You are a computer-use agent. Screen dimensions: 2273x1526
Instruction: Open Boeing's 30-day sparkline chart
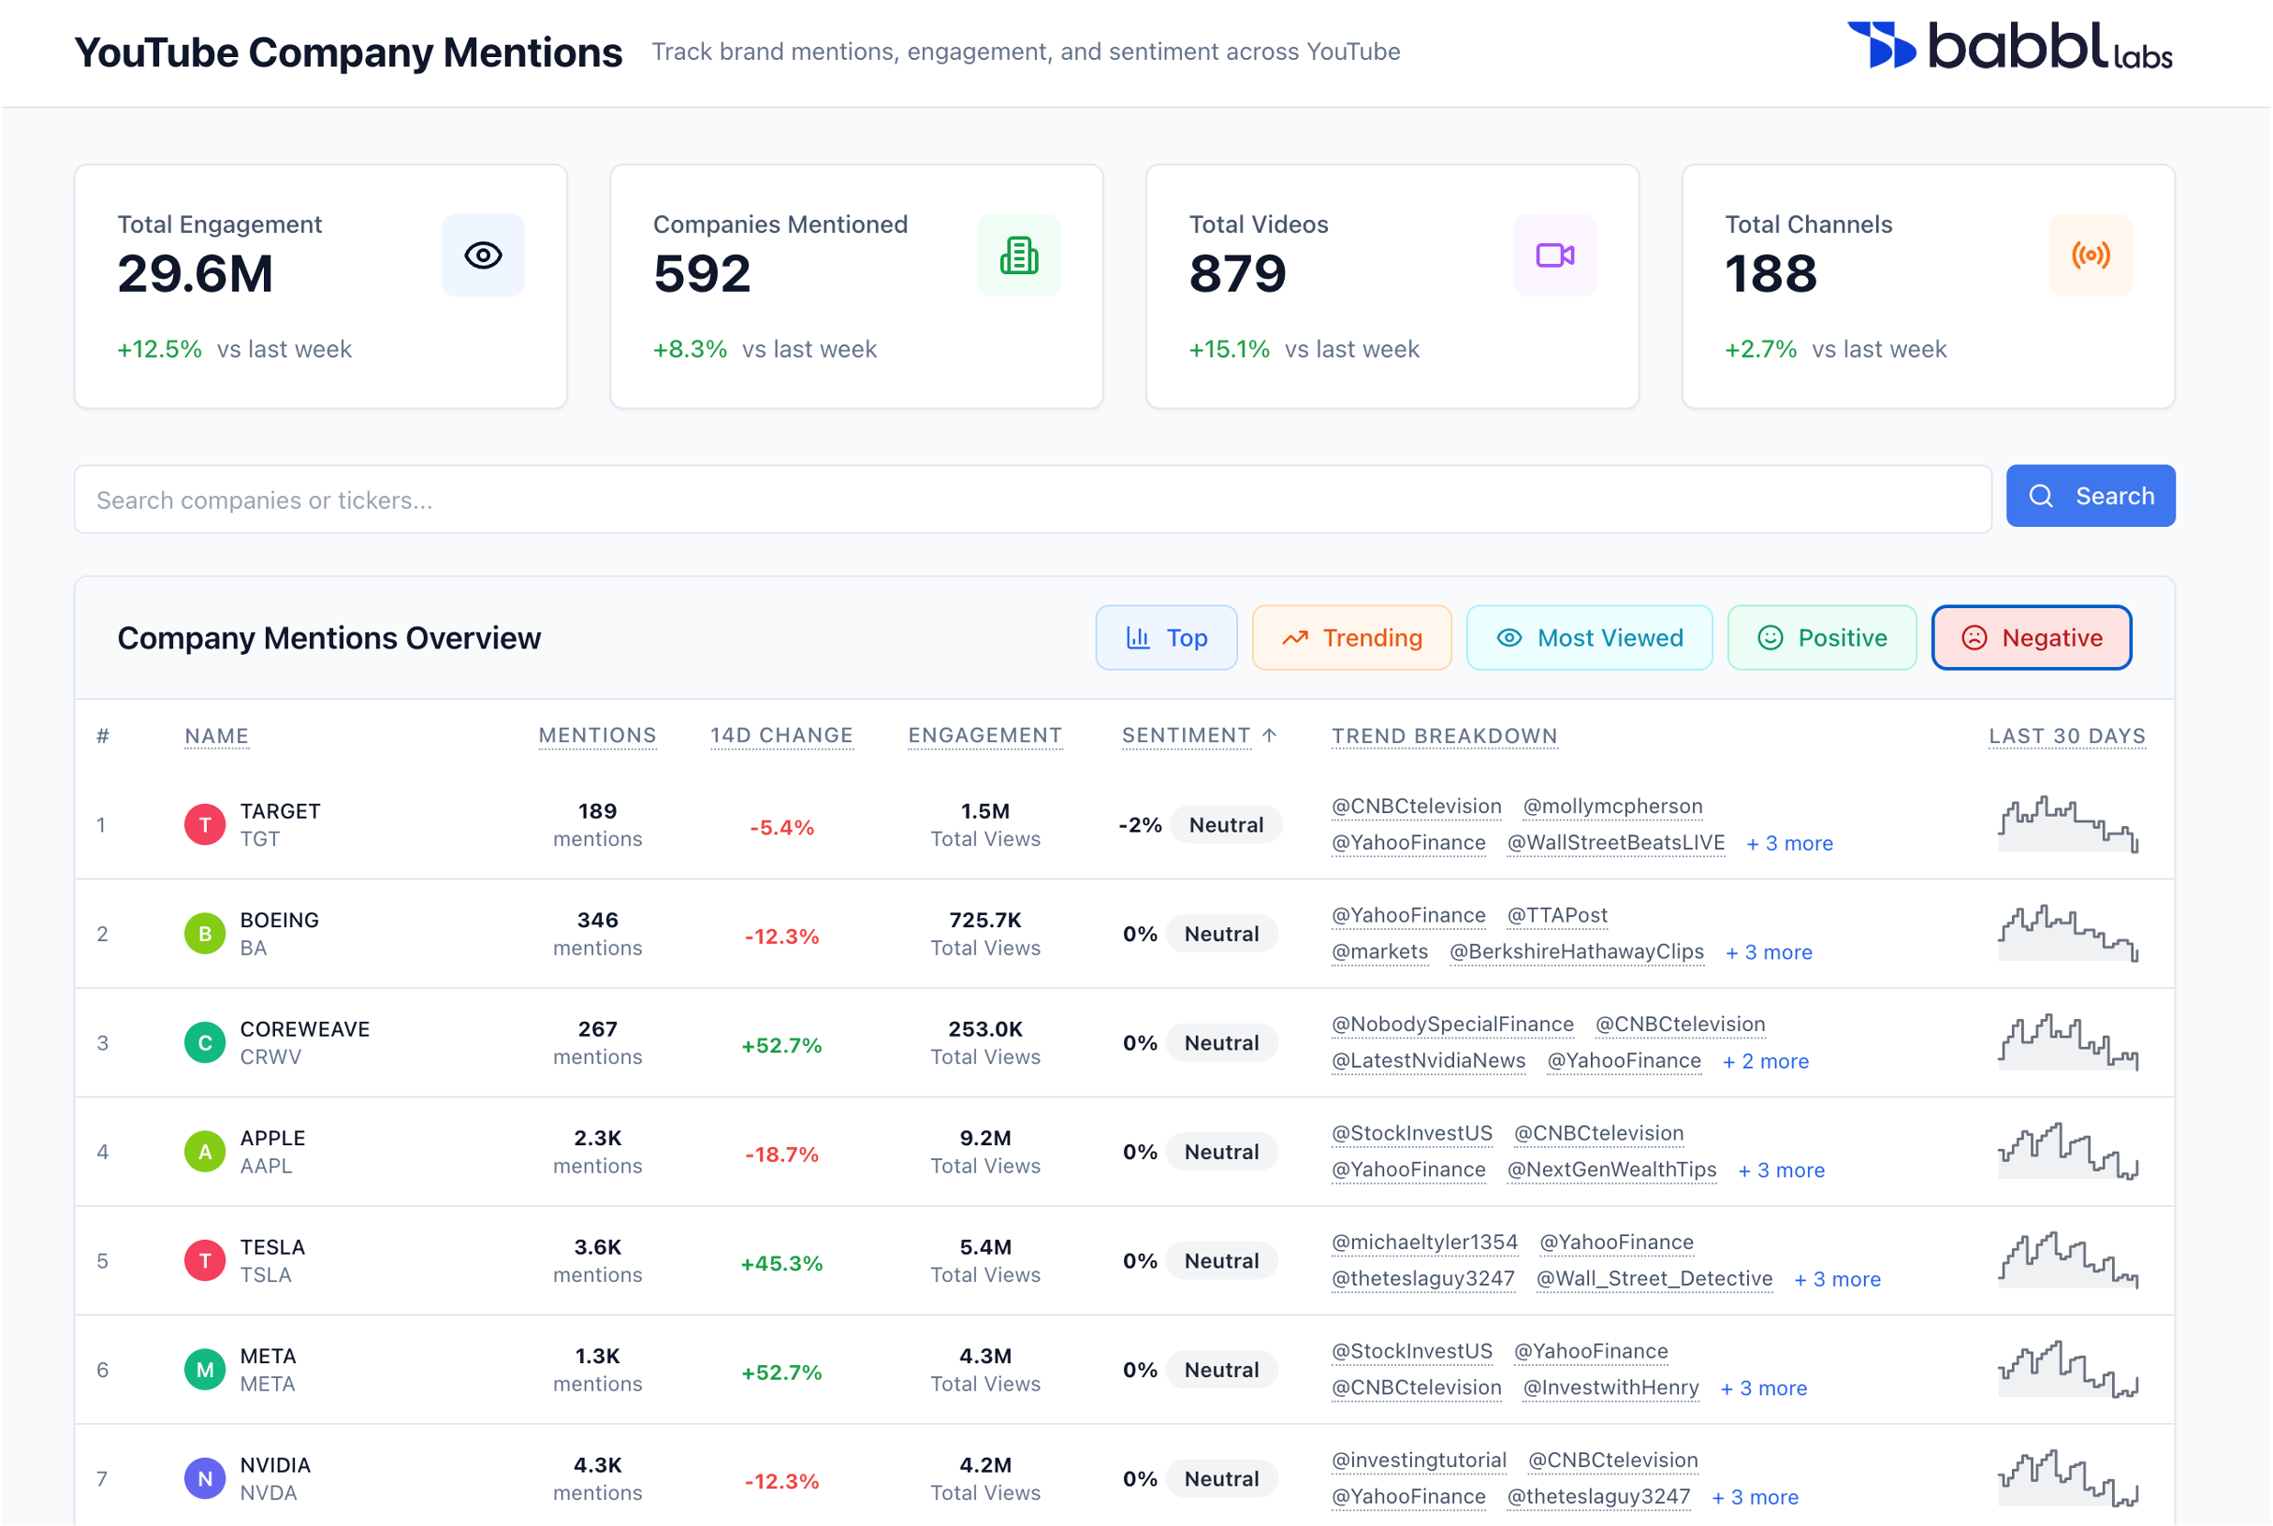2068,934
